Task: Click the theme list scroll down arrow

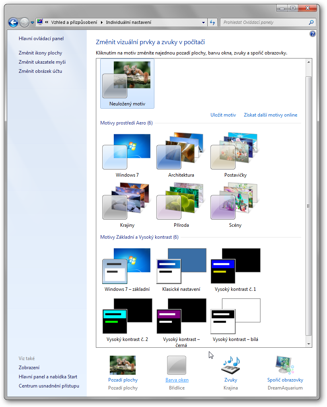Action: coord(309,344)
